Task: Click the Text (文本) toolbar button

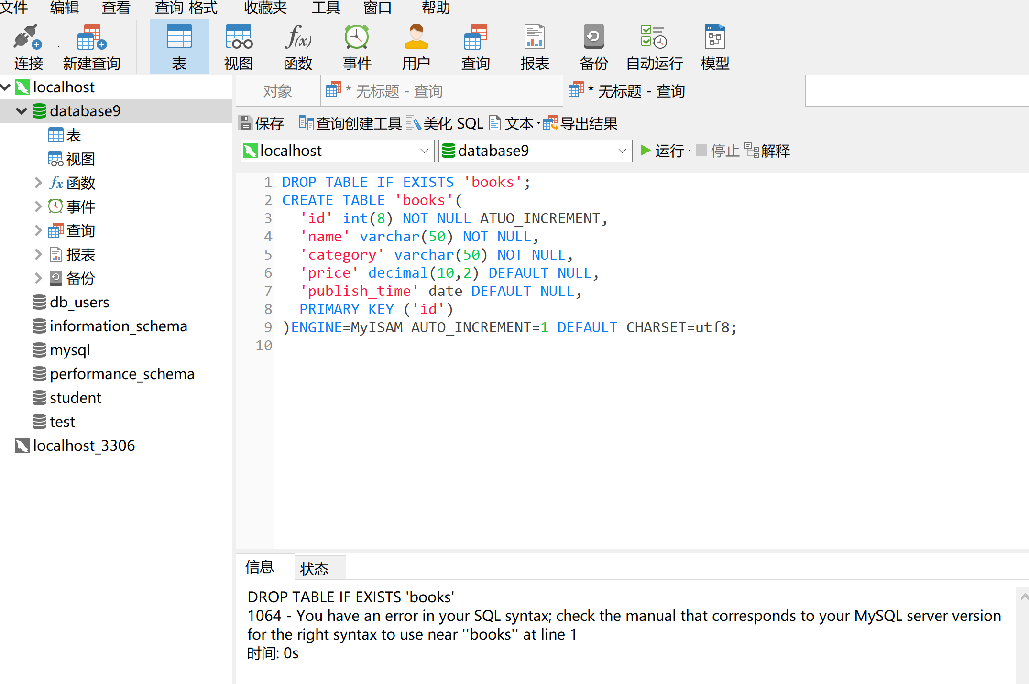Action: coord(511,124)
